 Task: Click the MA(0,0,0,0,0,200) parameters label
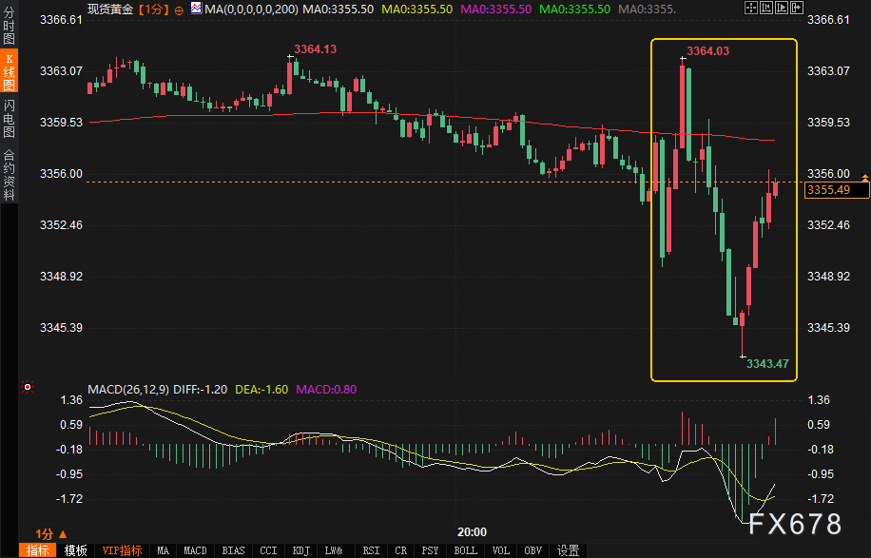251,10
